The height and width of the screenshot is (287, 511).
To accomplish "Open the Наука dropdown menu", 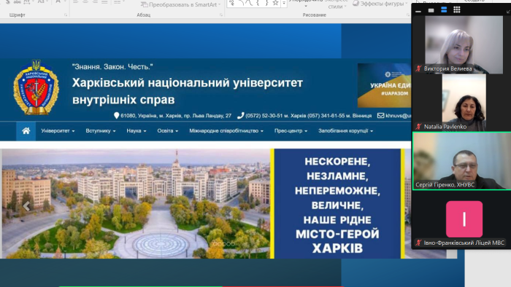I will [137, 130].
